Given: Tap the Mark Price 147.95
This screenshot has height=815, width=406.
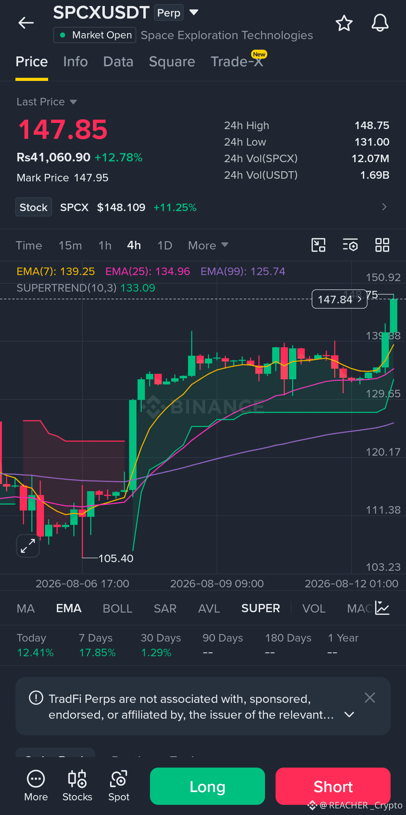Looking at the screenshot, I should click(x=62, y=178).
